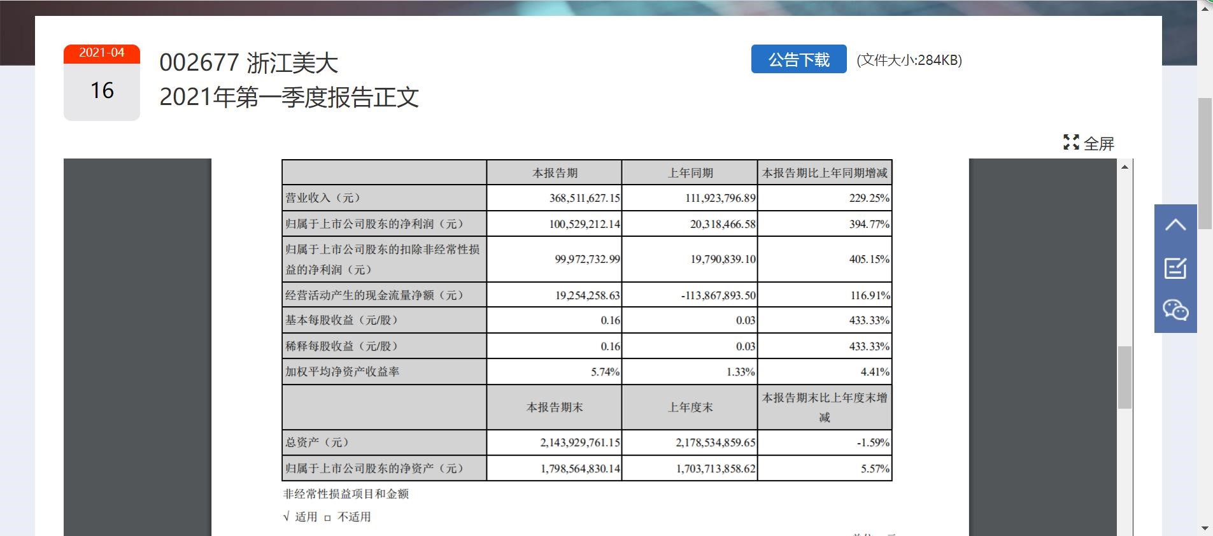
Task: Click the value 2,178,534,859.65
Action: click(716, 442)
